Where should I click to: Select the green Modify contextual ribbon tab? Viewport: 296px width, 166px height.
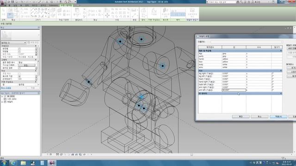coord(66,6)
